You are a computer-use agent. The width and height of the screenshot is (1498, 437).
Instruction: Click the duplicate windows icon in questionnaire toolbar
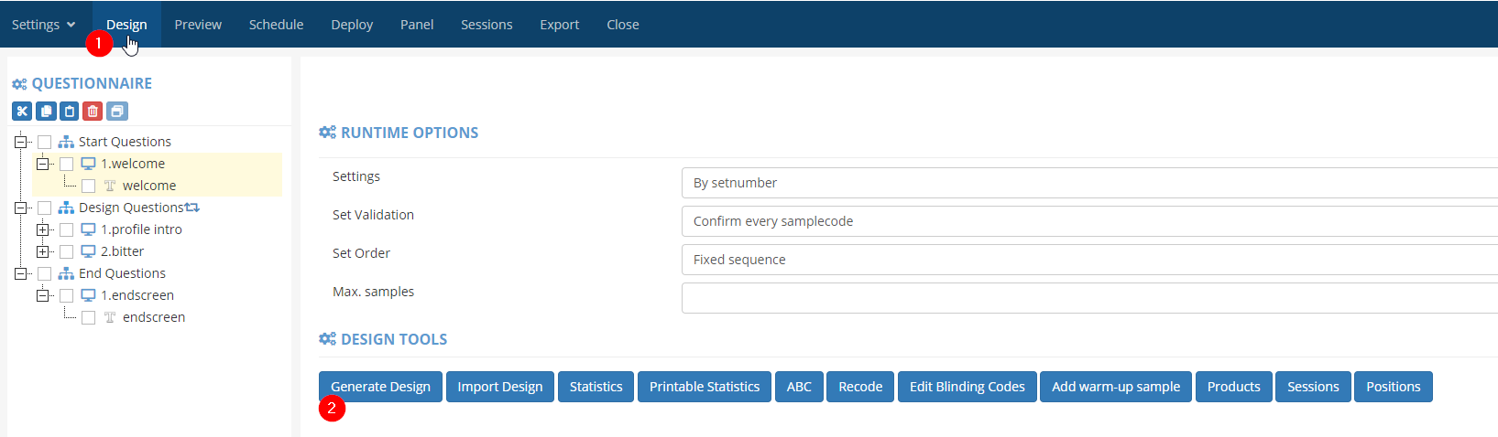pyautogui.click(x=116, y=112)
